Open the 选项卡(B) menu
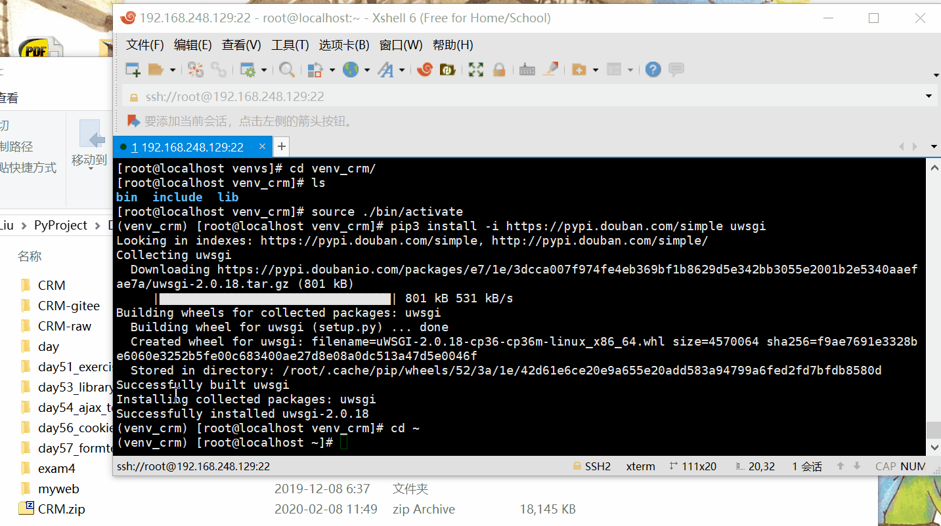 coord(344,45)
